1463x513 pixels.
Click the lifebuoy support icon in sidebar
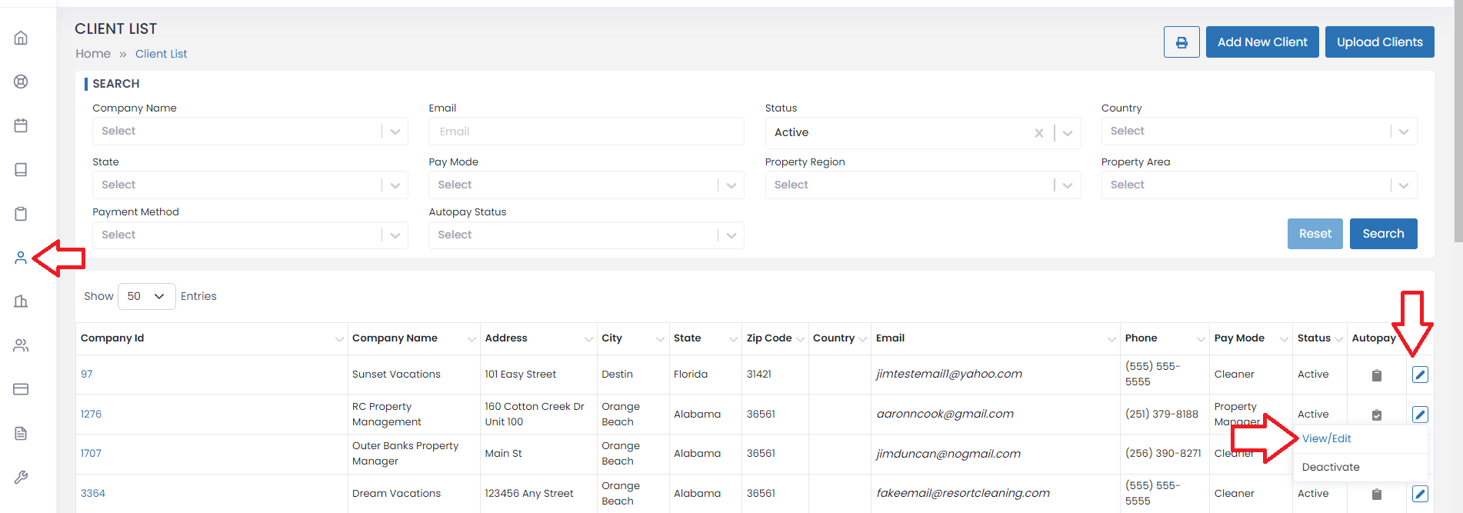[21, 82]
